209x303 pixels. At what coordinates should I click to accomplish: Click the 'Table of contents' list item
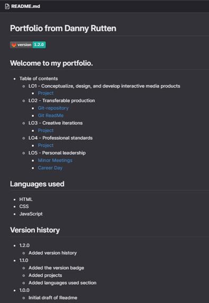click(x=39, y=79)
